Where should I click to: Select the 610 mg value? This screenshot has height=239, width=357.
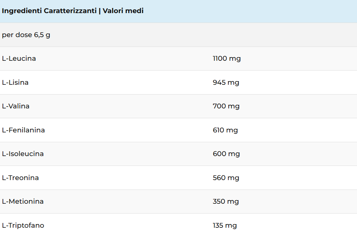tap(225, 130)
